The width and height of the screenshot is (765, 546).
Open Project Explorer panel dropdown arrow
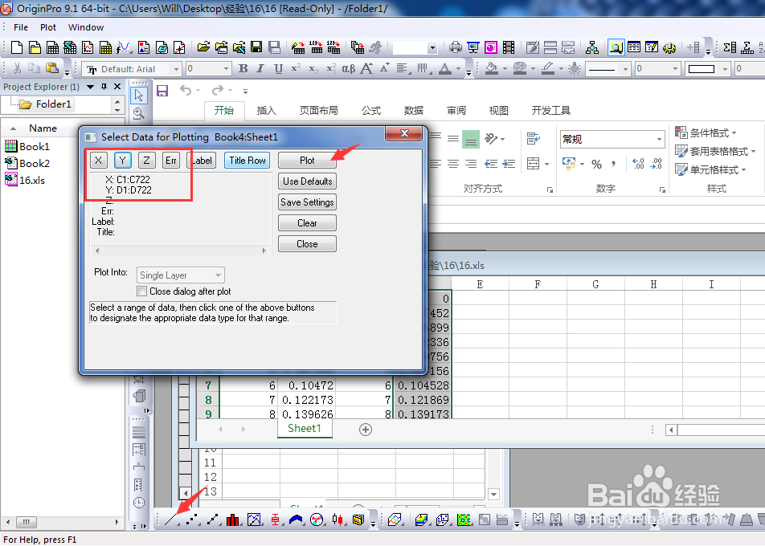tap(90, 87)
